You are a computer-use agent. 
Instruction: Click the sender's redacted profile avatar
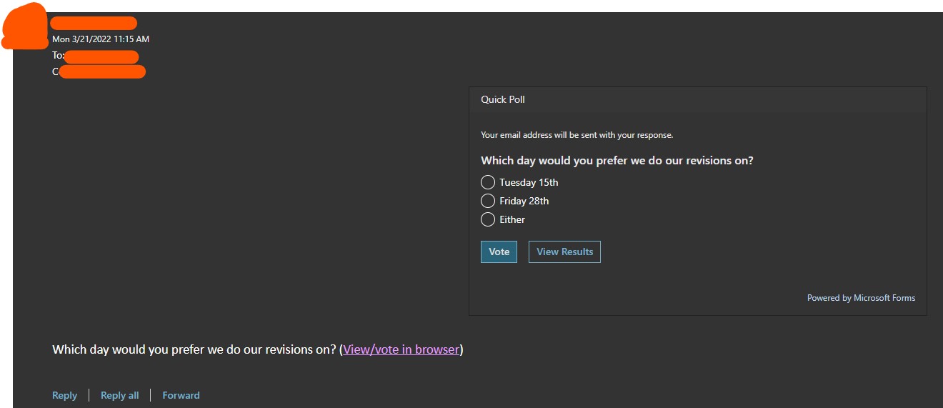click(x=24, y=26)
